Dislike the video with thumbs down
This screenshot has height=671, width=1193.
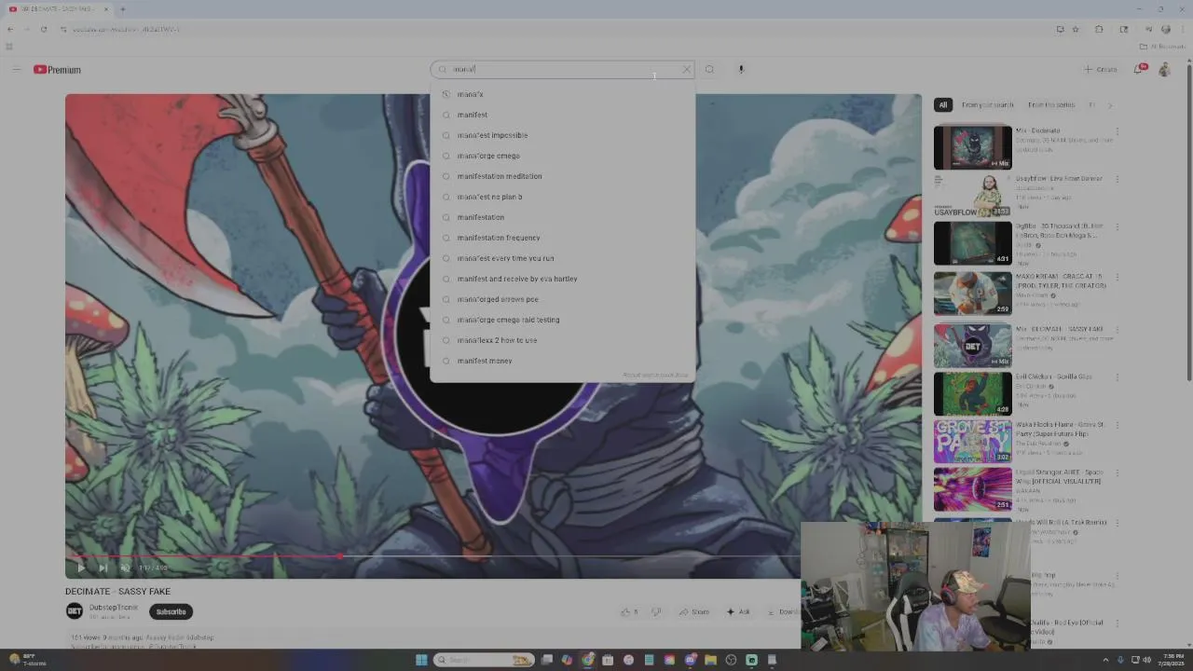[656, 612]
